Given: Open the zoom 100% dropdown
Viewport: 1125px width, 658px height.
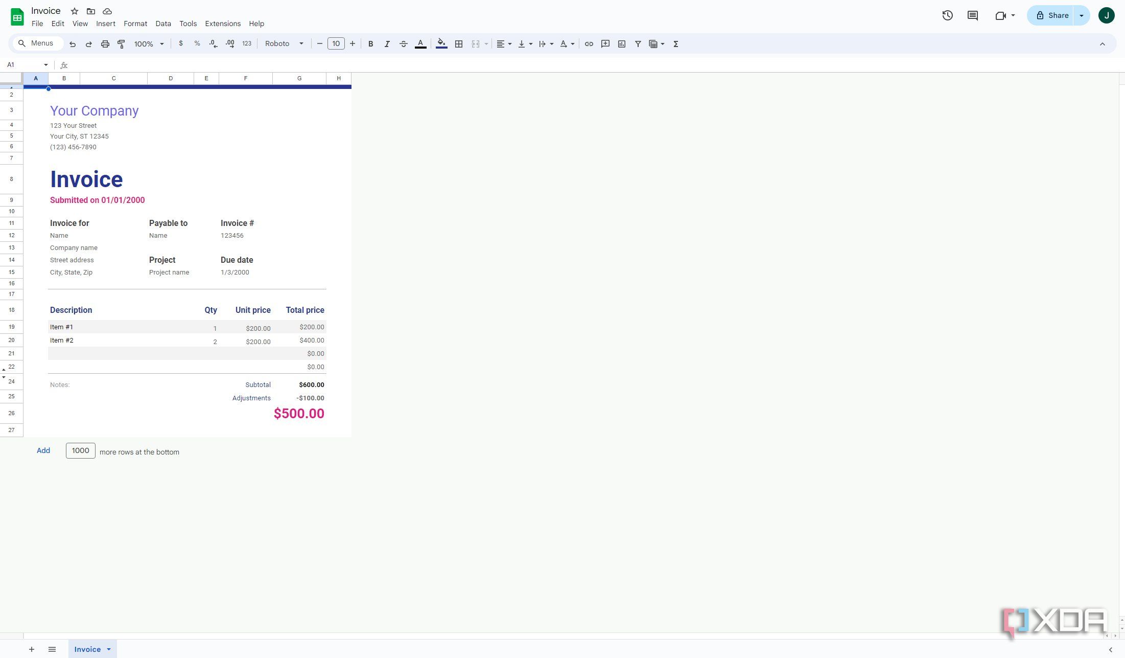Looking at the screenshot, I should [x=149, y=44].
